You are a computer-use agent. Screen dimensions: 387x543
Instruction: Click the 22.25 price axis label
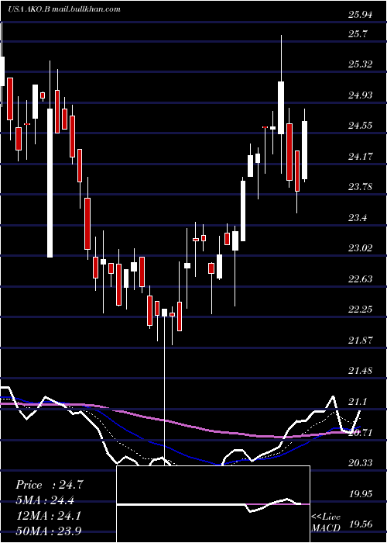pos(361,310)
